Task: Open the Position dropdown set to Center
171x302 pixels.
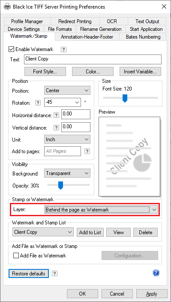Action: click(67, 91)
